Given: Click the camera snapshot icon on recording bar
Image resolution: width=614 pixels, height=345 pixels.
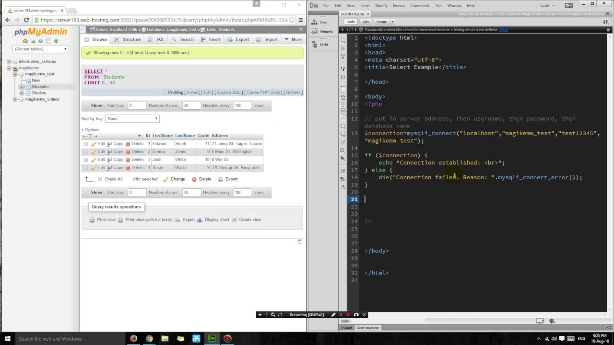Looking at the screenshot, I should coord(356,315).
